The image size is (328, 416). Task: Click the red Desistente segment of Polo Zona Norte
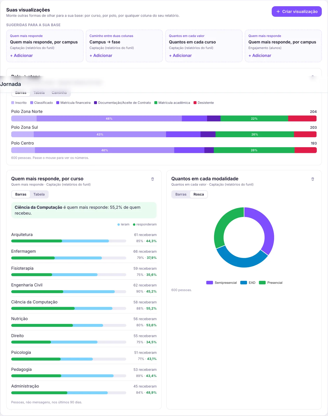coord(302,119)
